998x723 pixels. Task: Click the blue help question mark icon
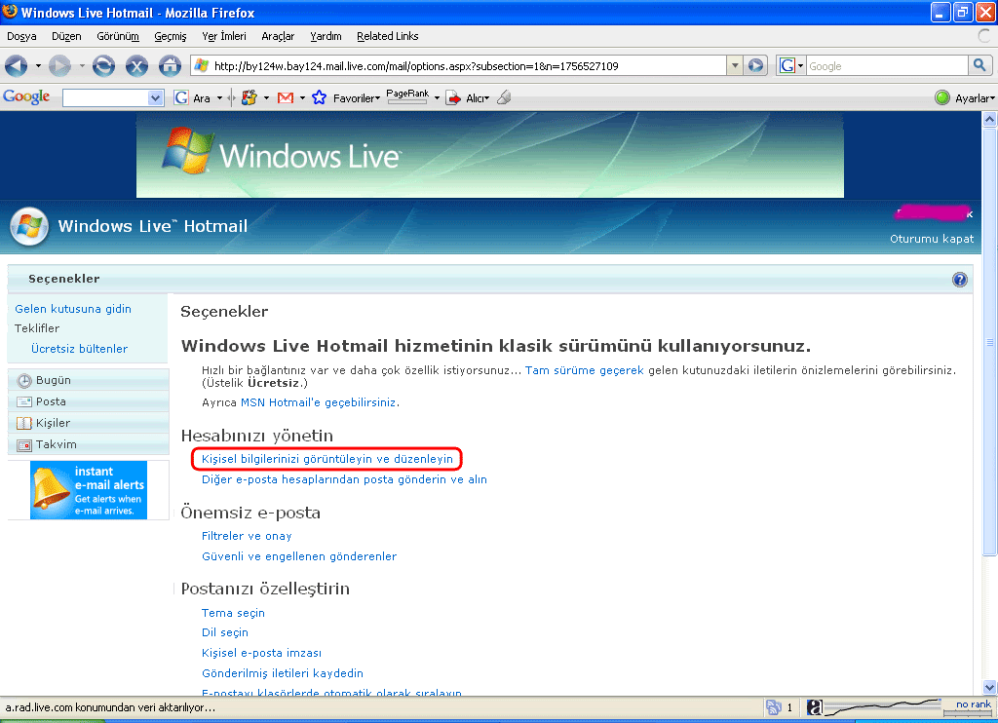960,280
